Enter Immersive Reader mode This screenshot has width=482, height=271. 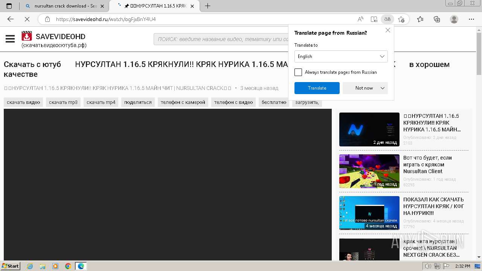pos(374,19)
